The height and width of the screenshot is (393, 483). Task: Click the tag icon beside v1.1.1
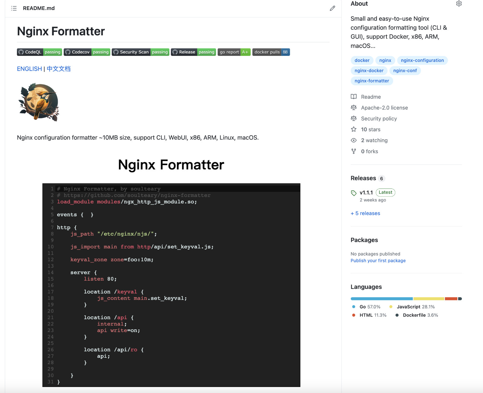pos(354,193)
